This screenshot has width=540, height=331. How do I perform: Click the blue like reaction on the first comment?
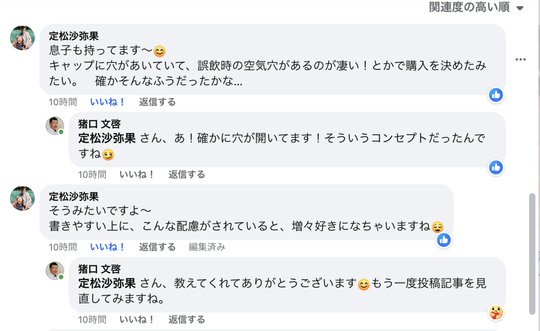tap(496, 95)
